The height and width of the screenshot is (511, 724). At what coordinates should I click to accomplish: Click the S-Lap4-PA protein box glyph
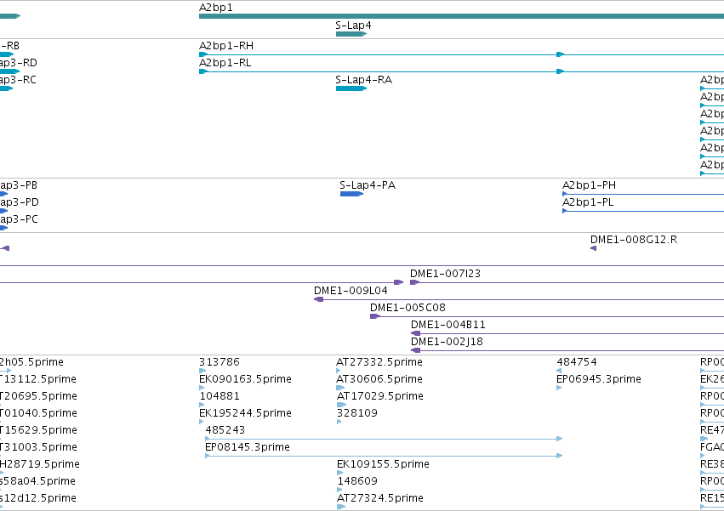coord(351,194)
